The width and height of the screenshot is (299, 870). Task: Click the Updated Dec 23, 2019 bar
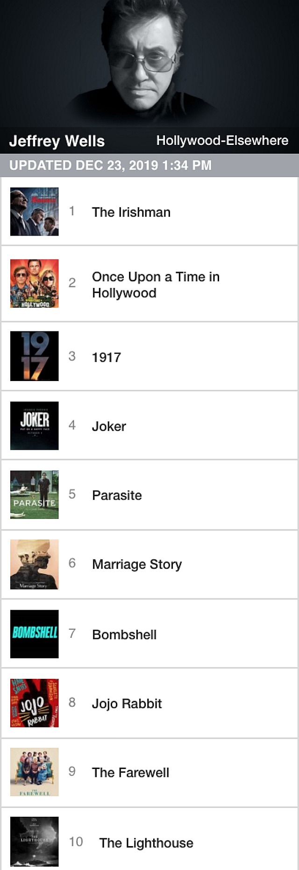(x=149, y=165)
